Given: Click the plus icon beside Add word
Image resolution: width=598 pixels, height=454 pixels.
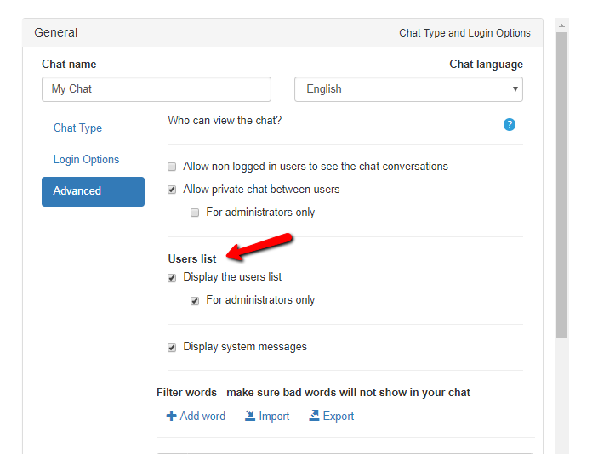Looking at the screenshot, I should [171, 416].
